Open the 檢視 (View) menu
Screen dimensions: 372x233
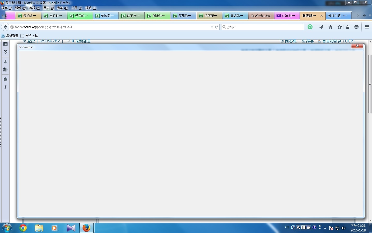coord(34,8)
